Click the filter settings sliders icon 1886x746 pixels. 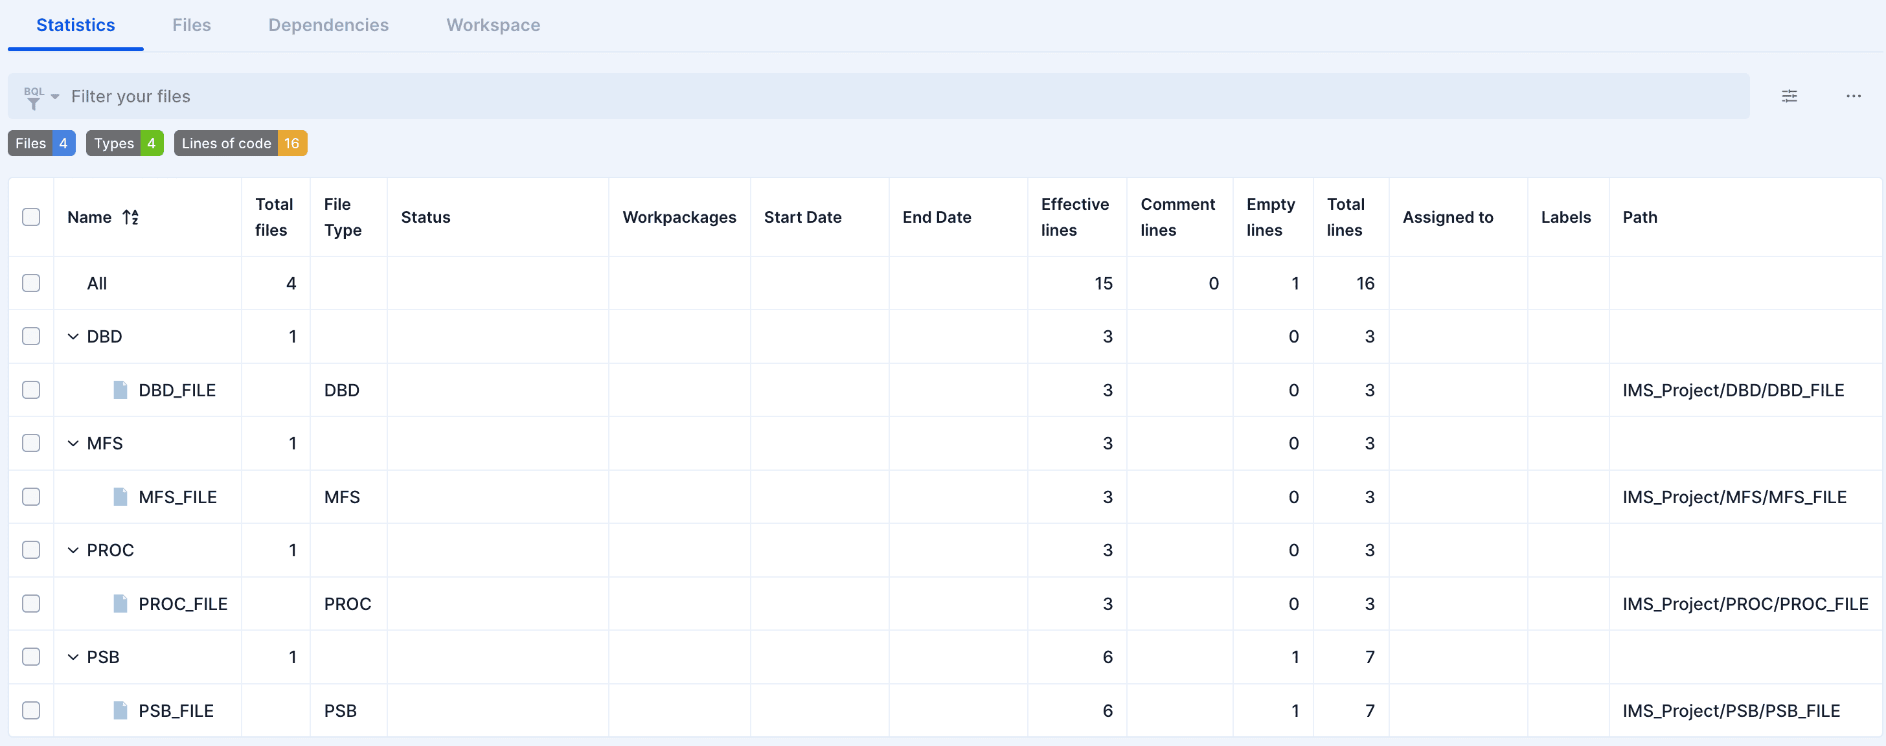pyautogui.click(x=1789, y=96)
